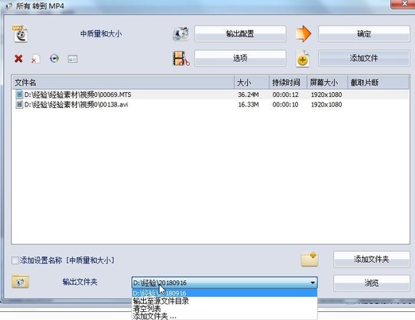The height and width of the screenshot is (320, 415).
Task: Click the output folder icon at bottom left
Action: 20,282
